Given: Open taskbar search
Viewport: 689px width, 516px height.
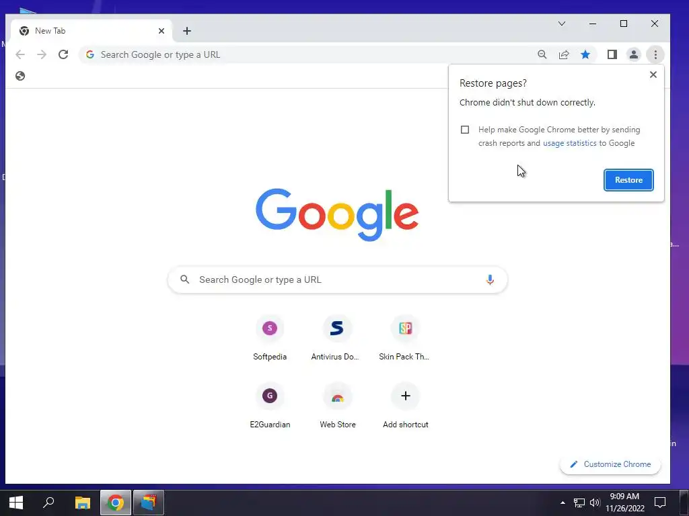Looking at the screenshot, I should click(x=48, y=503).
